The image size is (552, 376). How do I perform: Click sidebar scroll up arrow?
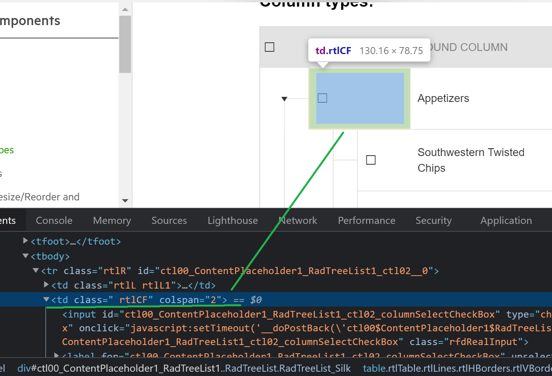[x=125, y=9]
